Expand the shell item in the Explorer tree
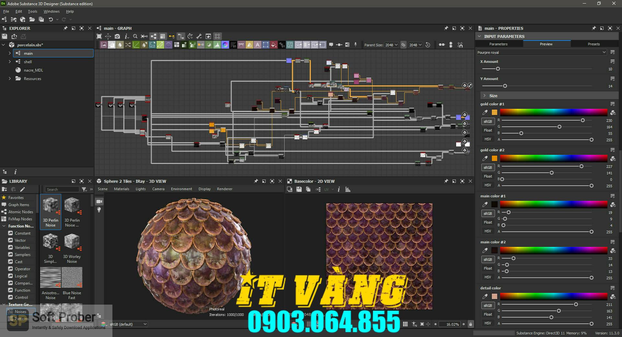The width and height of the screenshot is (622, 337). [x=9, y=62]
